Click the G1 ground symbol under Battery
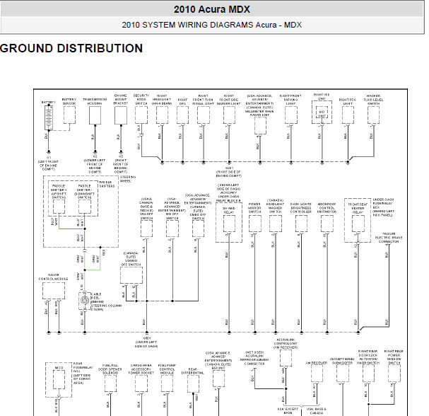The width and height of the screenshot is (429, 416). point(49,151)
